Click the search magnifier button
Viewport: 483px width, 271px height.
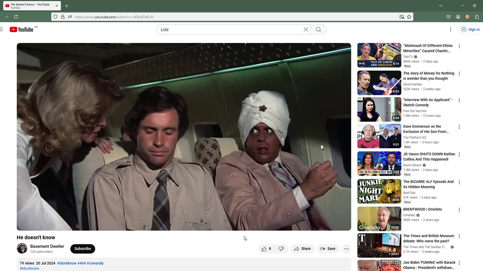click(318, 29)
